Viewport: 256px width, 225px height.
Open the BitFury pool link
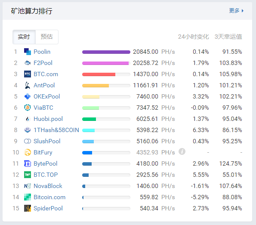[43, 152]
